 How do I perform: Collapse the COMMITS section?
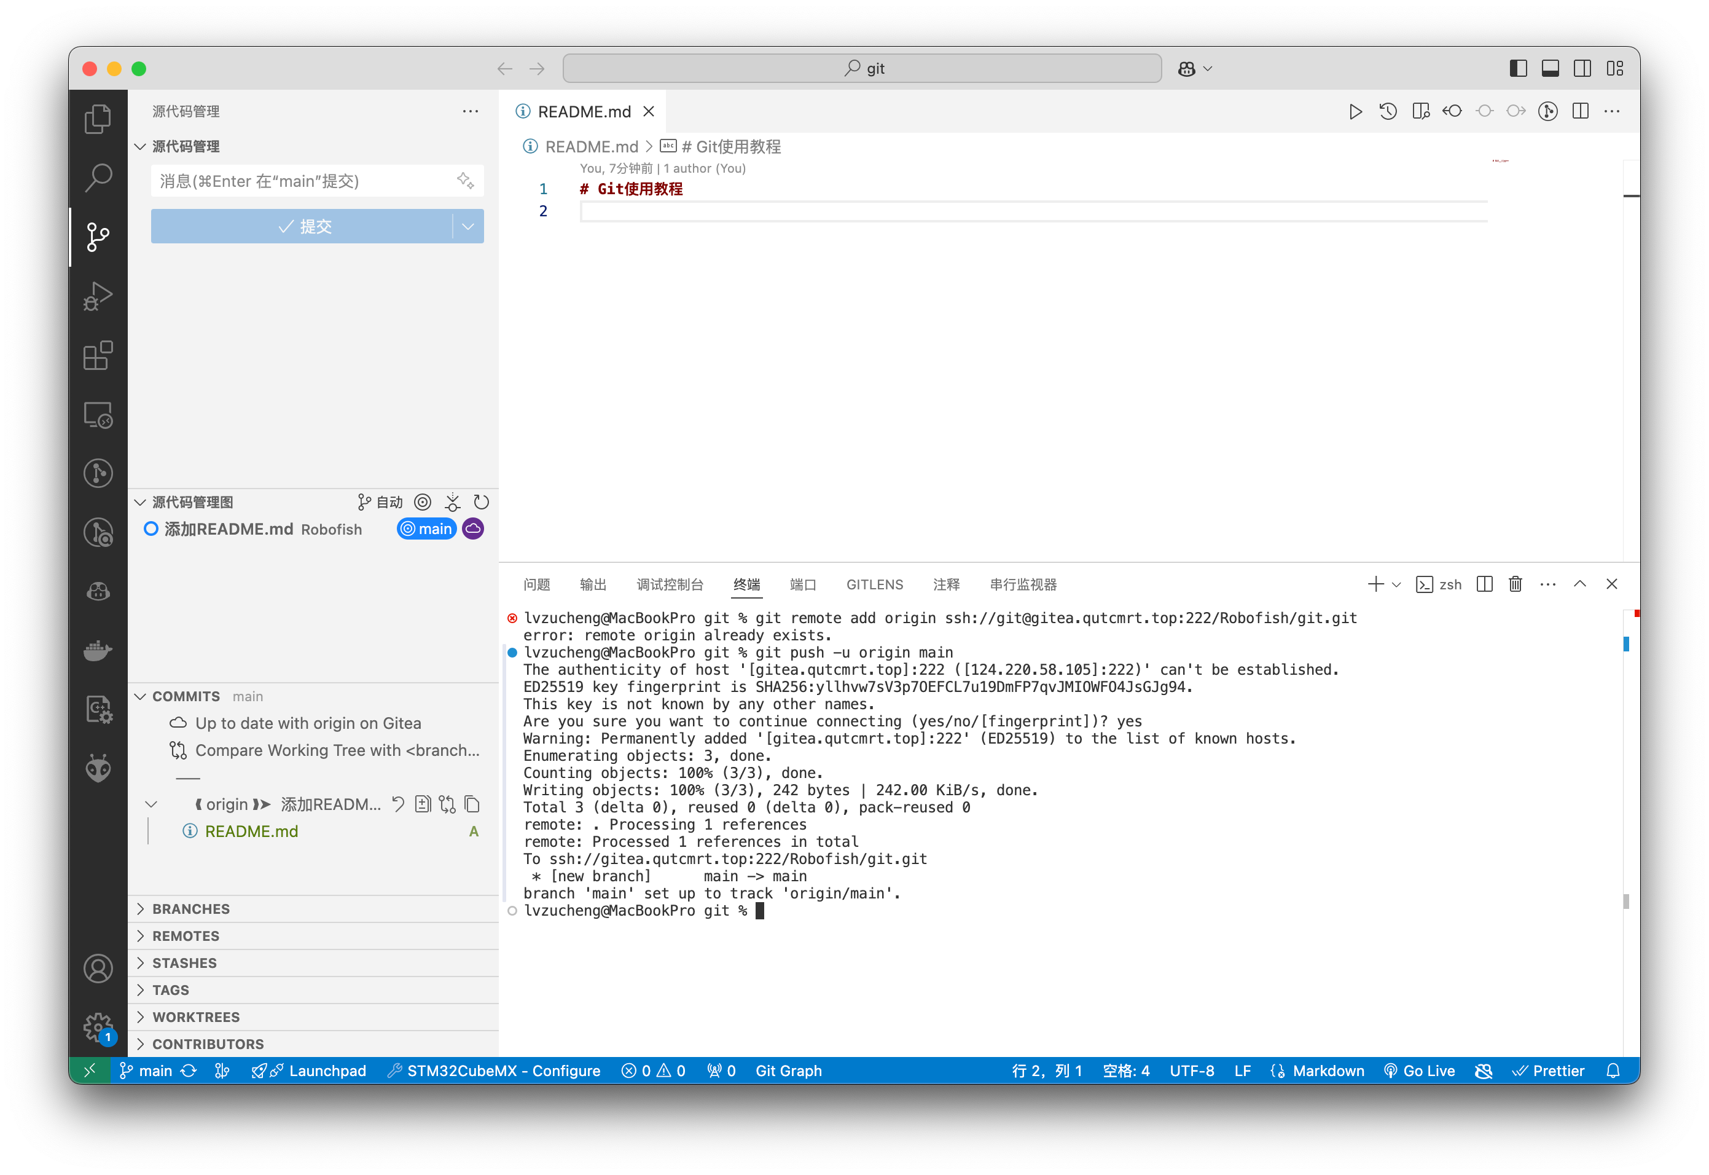point(140,696)
